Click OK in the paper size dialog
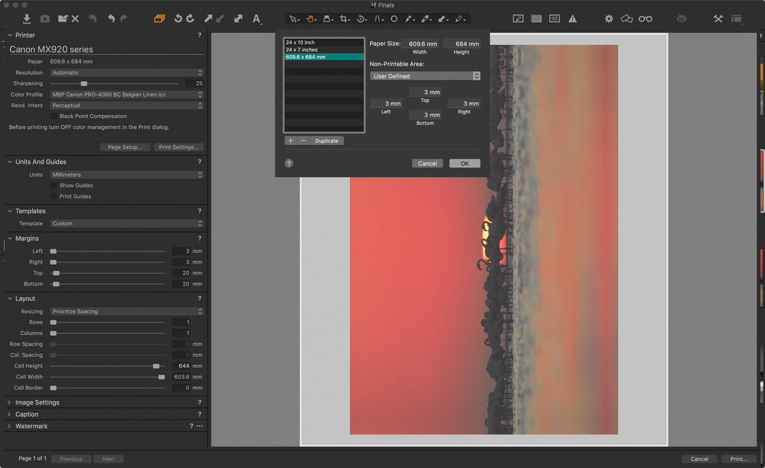765x468 pixels. point(464,164)
